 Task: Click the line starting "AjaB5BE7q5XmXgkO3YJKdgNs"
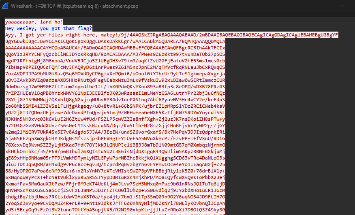pos(115,138)
